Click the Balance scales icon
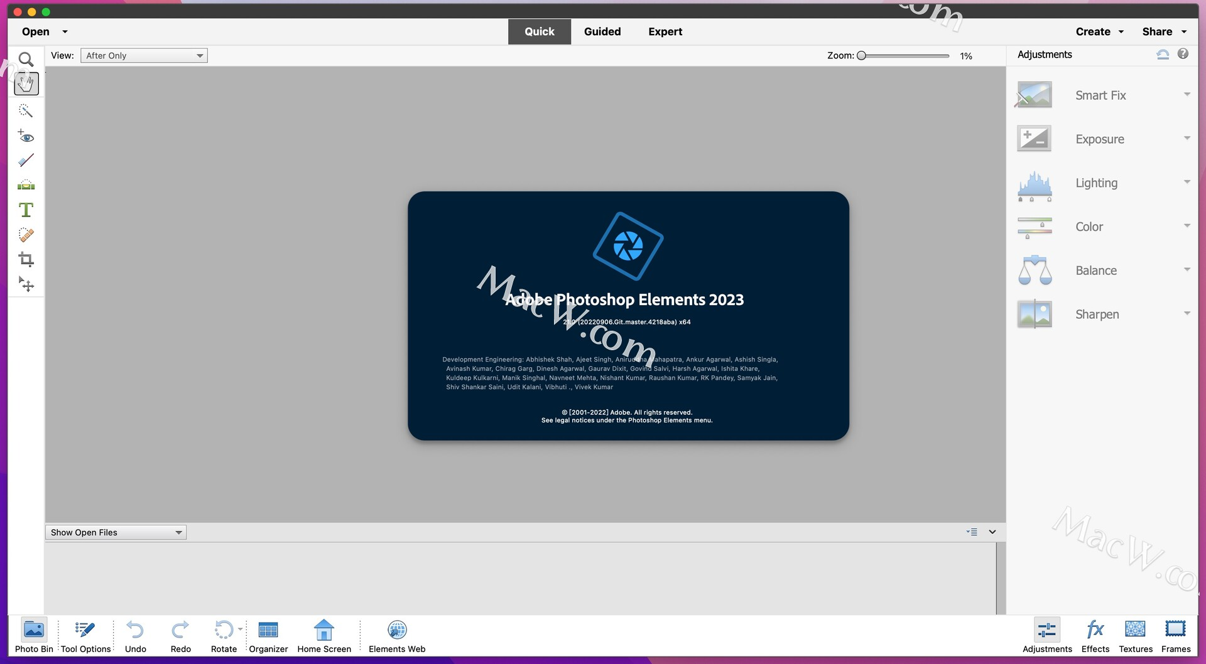This screenshot has height=664, width=1206. pyautogui.click(x=1034, y=270)
